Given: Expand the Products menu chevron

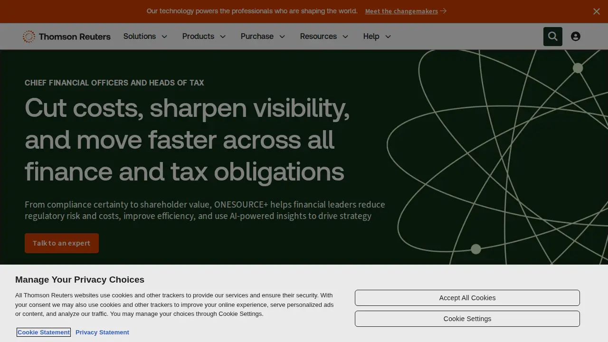Looking at the screenshot, I should point(223,37).
